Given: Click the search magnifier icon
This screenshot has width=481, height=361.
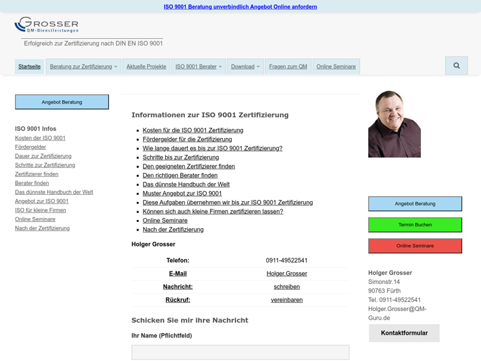Looking at the screenshot, I should tap(456, 66).
